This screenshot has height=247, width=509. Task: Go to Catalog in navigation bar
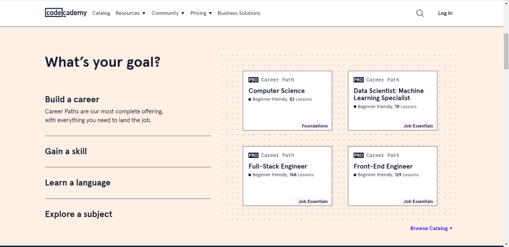[101, 13]
